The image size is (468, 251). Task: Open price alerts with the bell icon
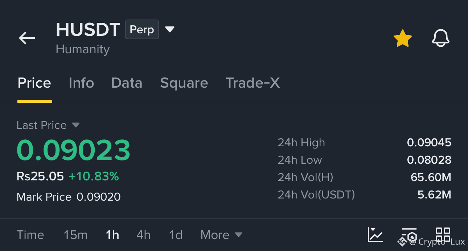[x=441, y=38]
